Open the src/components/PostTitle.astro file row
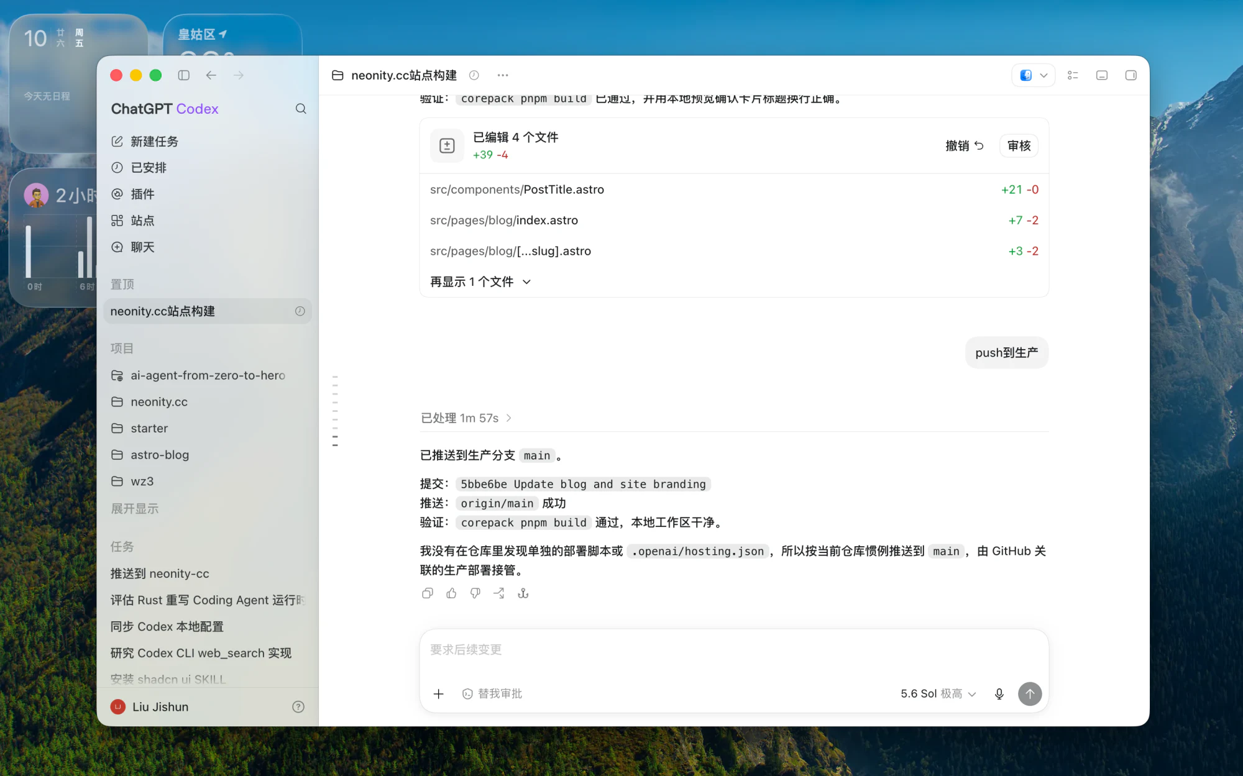1243x776 pixels. pos(734,189)
